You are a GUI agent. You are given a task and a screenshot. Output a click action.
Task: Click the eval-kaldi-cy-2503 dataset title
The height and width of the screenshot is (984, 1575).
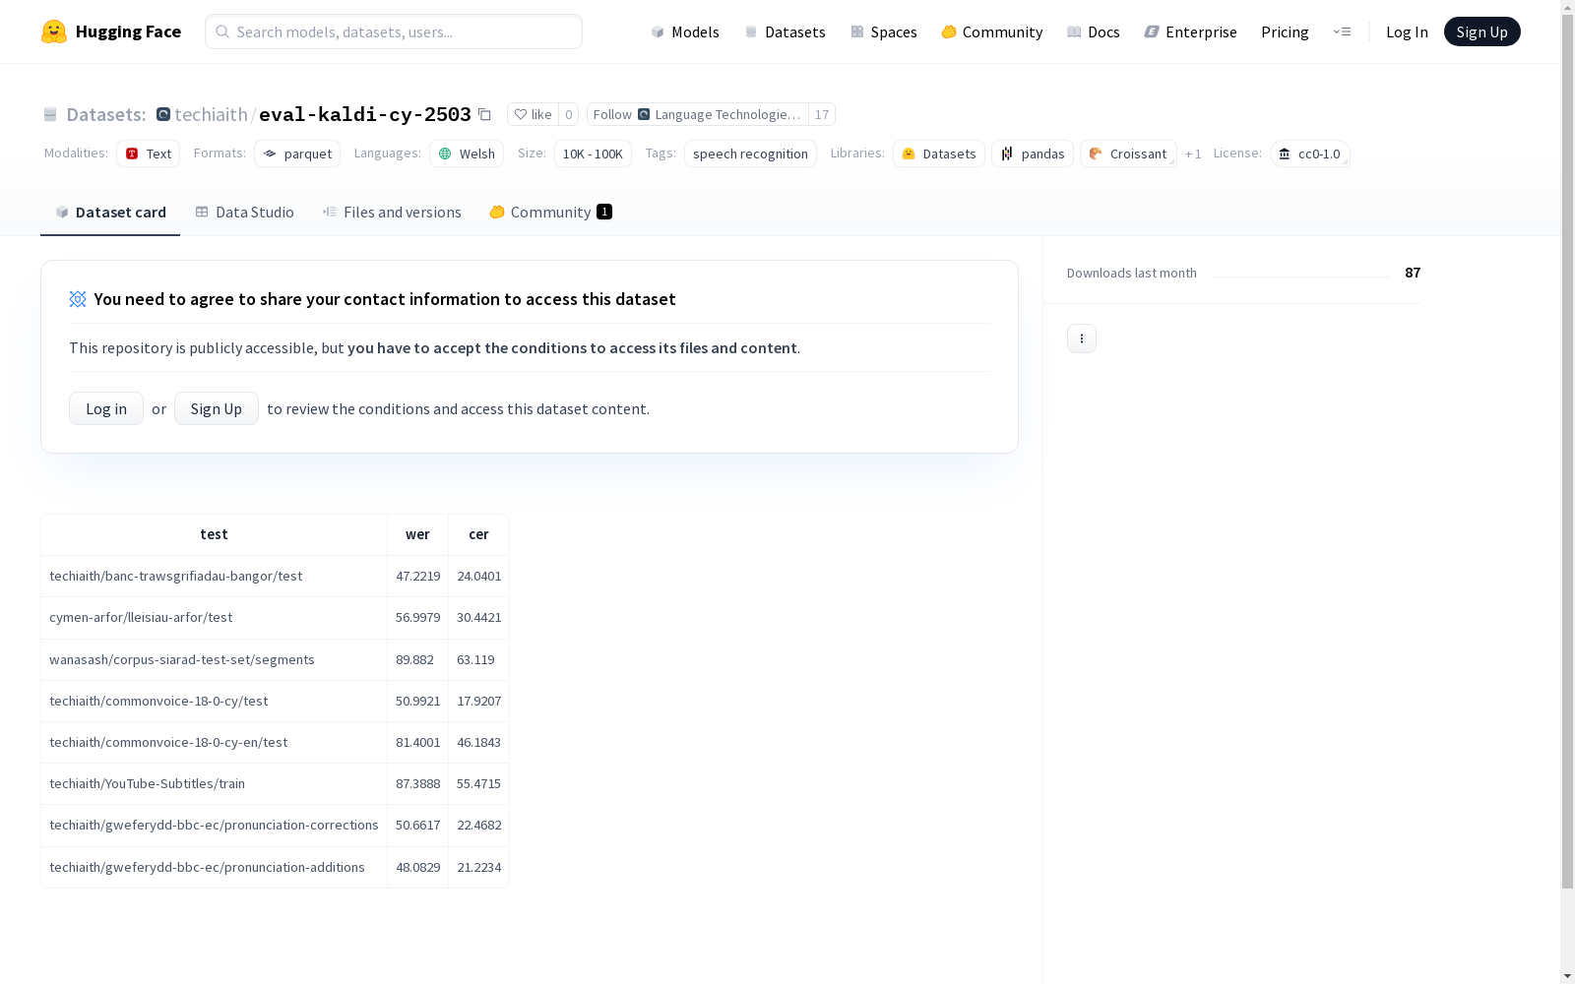(x=365, y=114)
